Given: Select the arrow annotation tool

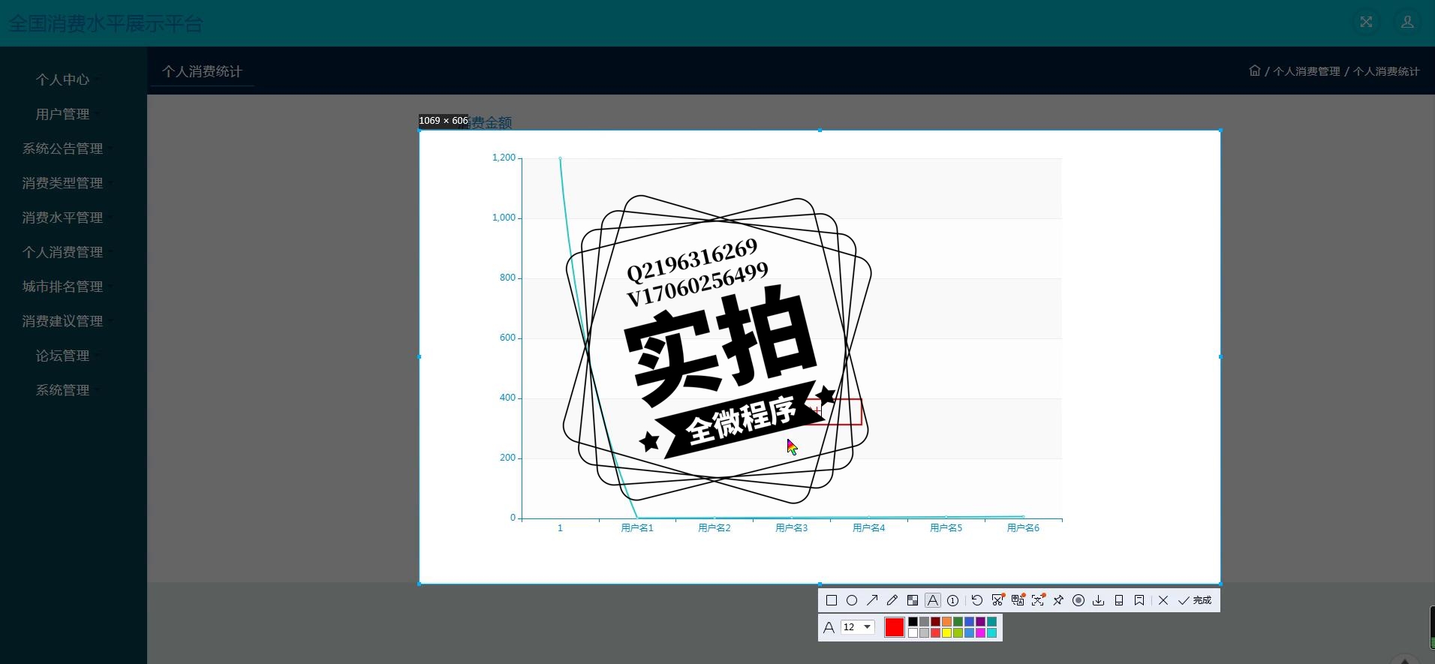Looking at the screenshot, I should pyautogui.click(x=872, y=600).
